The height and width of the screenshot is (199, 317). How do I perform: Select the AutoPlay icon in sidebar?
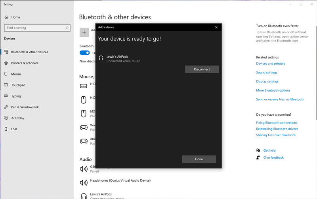[6, 118]
